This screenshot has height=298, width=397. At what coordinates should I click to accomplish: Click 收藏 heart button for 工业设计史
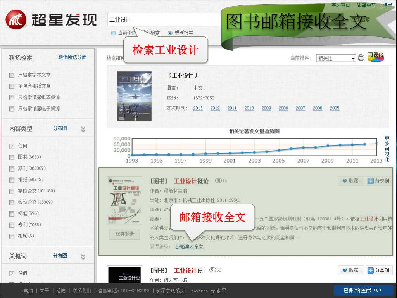click(x=351, y=270)
